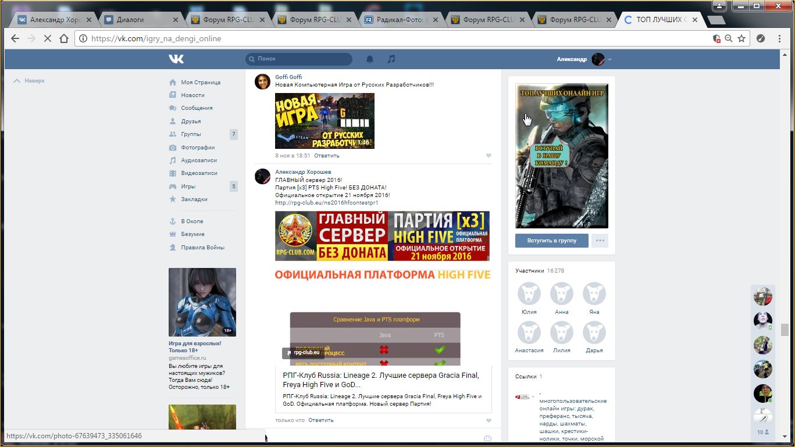
Task: Open the three-dots group actions menu
Action: click(x=600, y=241)
